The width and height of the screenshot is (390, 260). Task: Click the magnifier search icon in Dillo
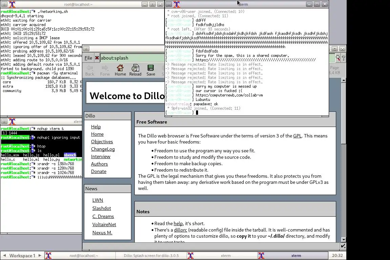(338, 58)
